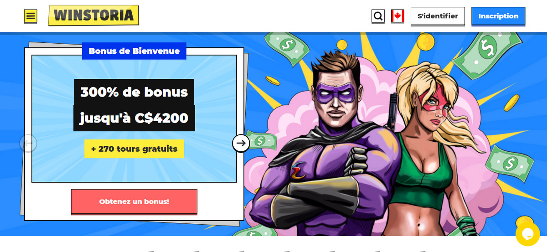Advance the carousel with right arrow
547x252 pixels.
(241, 143)
